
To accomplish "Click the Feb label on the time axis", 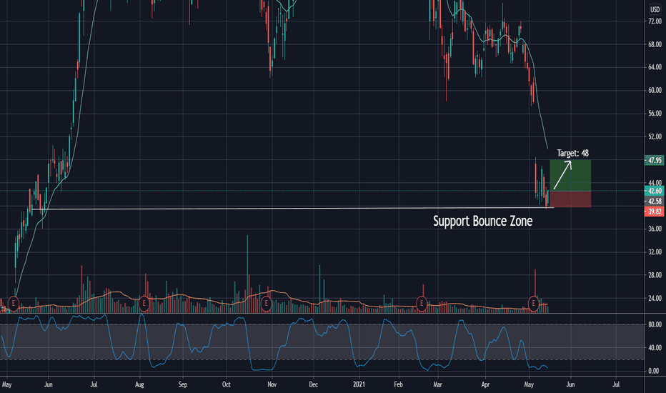I will click(x=398, y=384).
